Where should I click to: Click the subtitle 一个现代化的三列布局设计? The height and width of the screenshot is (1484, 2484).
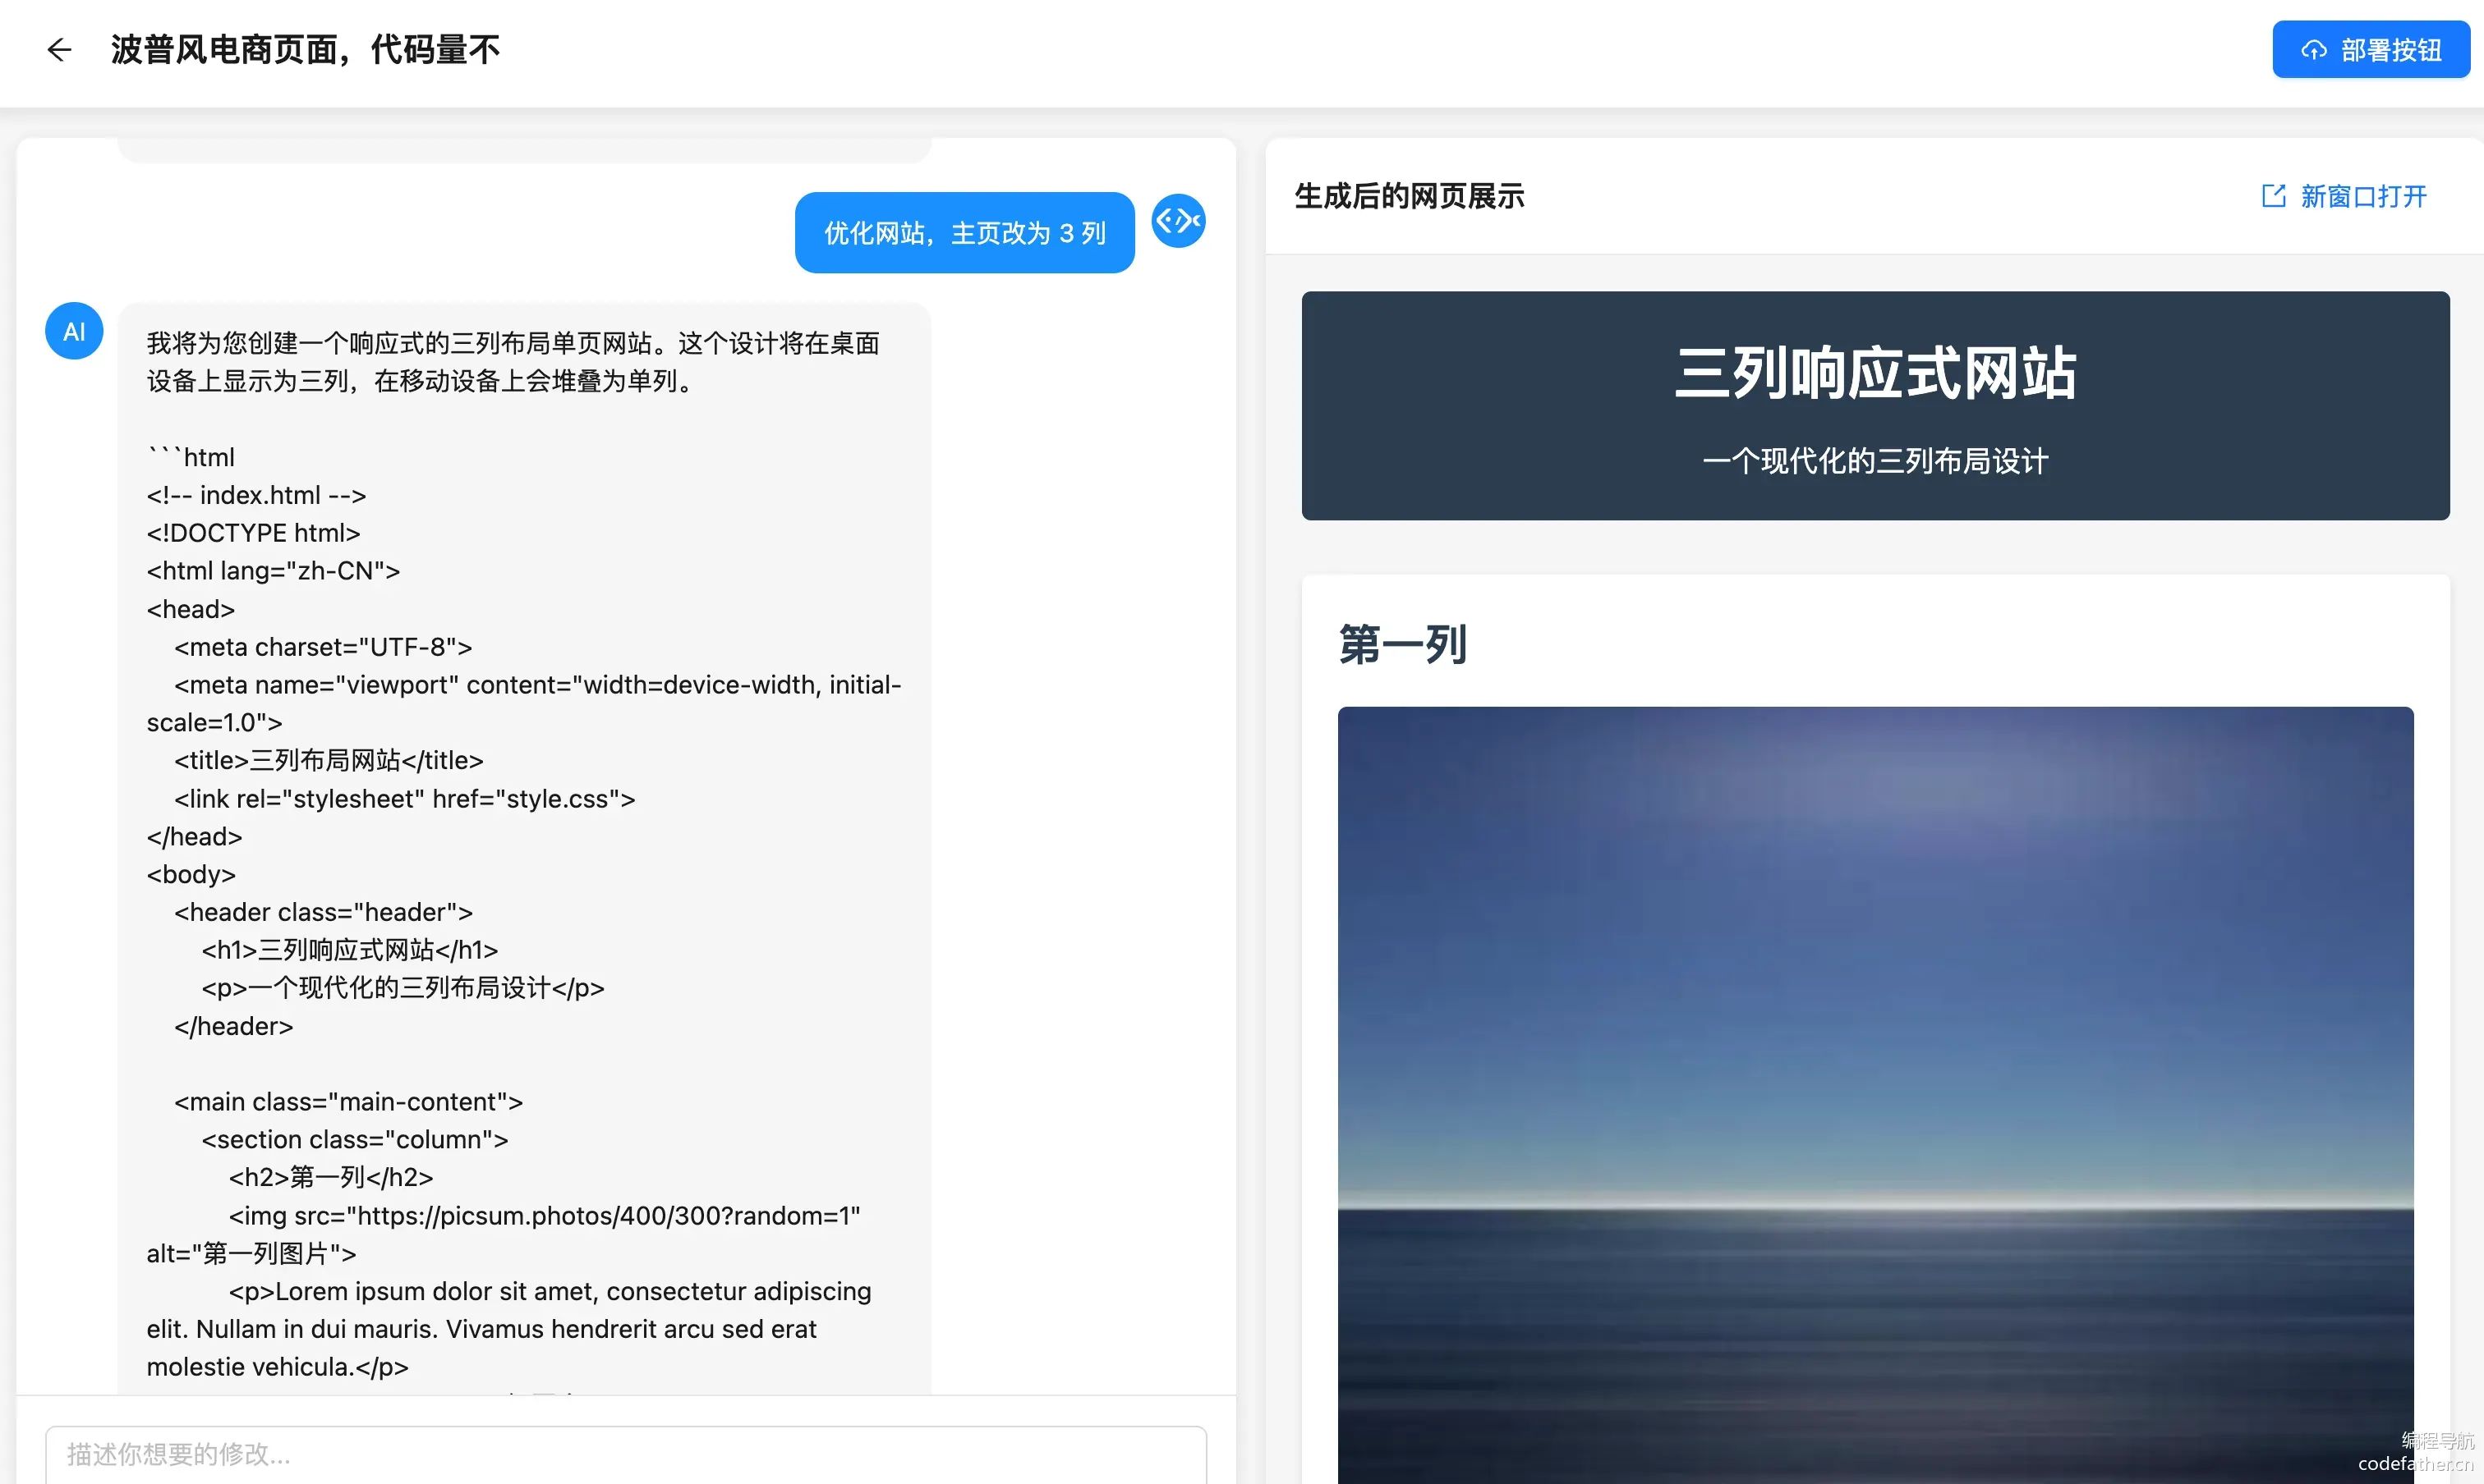(x=1874, y=461)
